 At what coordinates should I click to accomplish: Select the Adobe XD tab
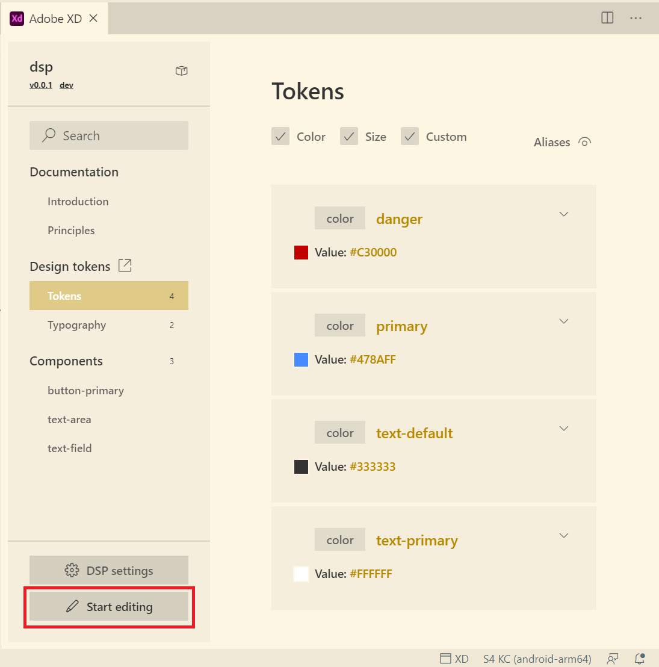tap(55, 18)
